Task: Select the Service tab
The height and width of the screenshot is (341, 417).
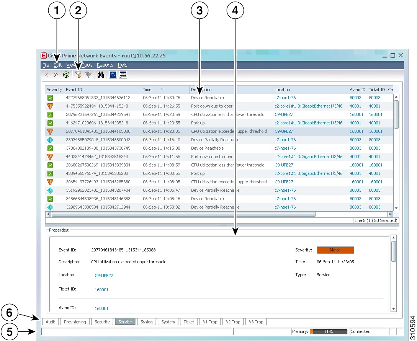Action: point(125,322)
